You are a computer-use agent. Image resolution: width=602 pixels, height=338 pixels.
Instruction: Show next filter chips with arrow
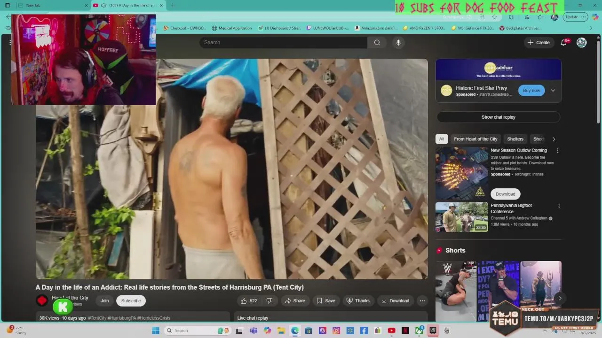click(x=554, y=139)
